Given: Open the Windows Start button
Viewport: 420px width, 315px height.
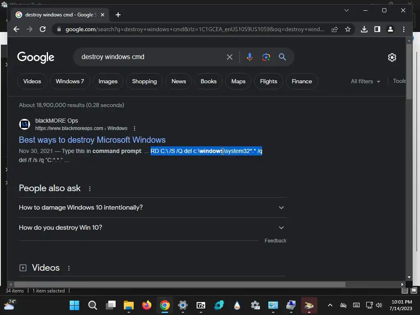Looking at the screenshot, I should [x=75, y=305].
